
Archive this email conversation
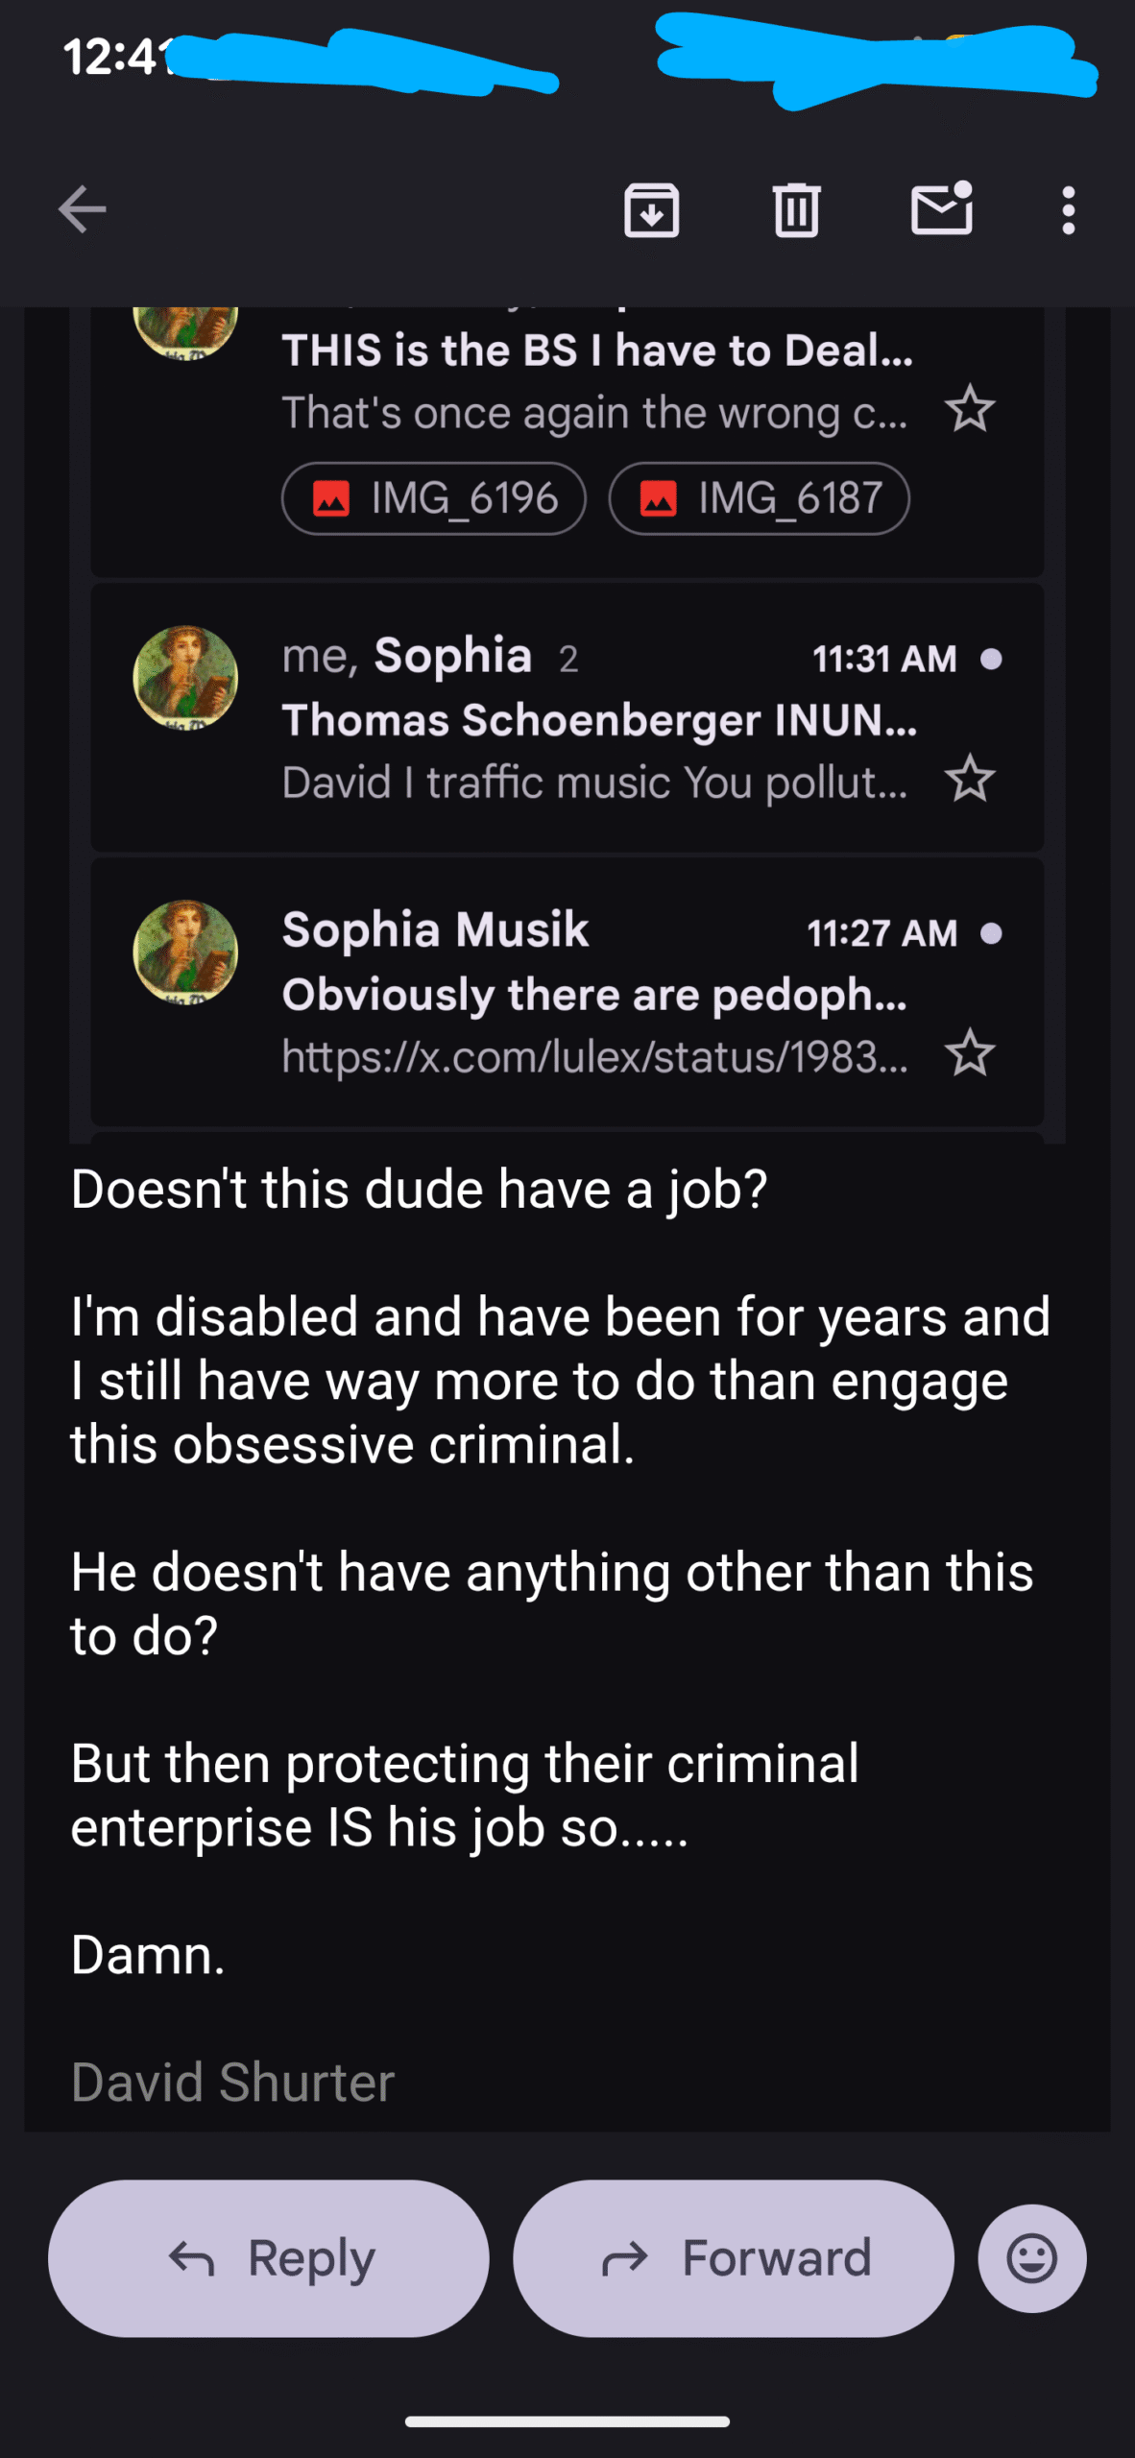651,209
